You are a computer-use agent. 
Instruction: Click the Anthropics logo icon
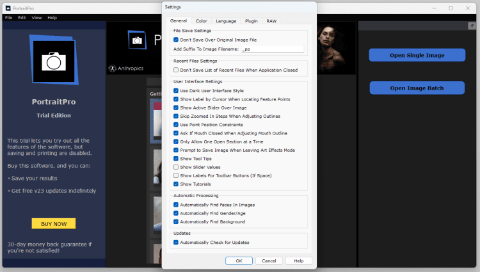click(113, 68)
